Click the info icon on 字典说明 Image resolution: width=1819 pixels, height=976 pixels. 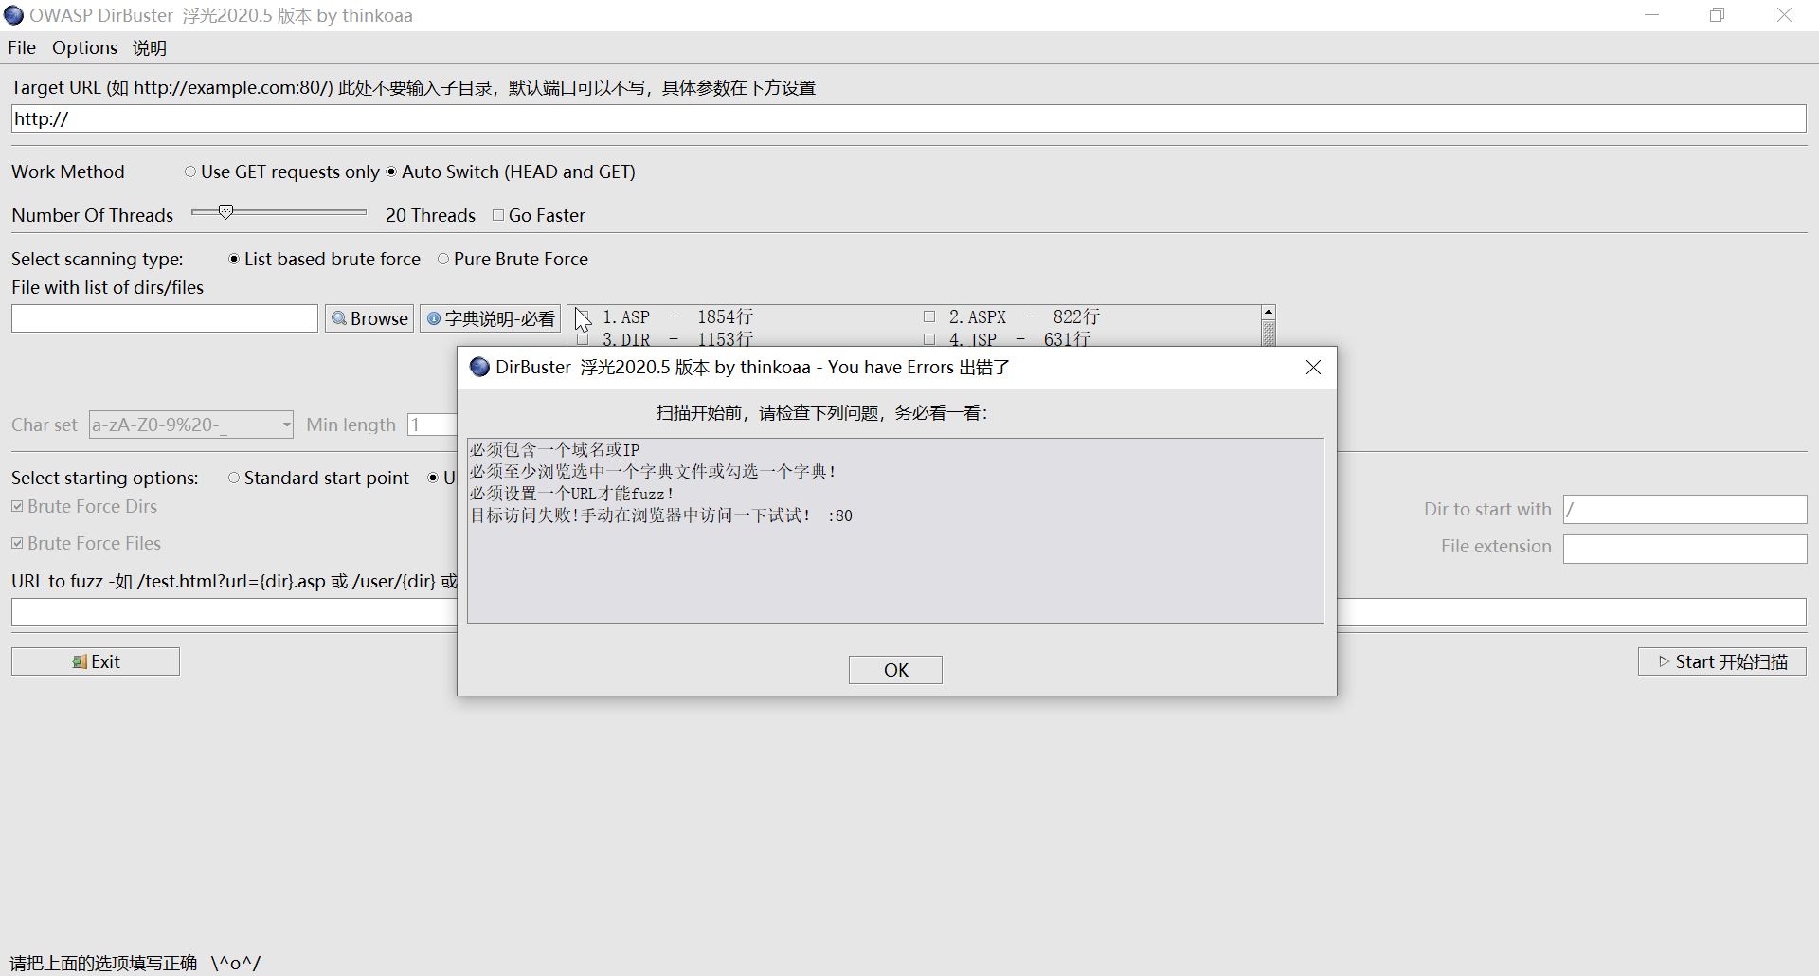tap(434, 318)
